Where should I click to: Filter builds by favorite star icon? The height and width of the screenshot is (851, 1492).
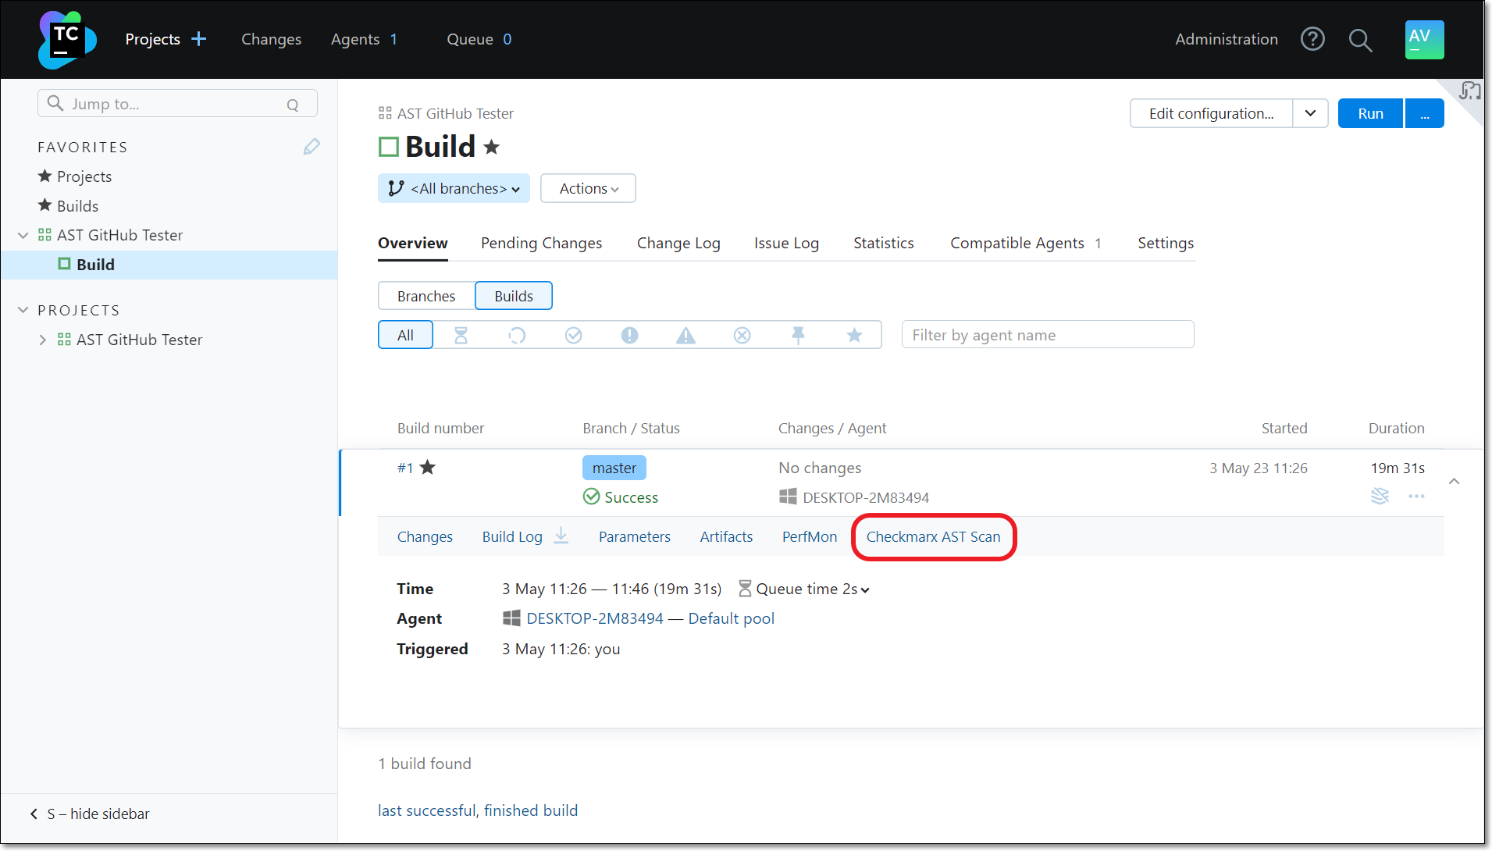coord(854,335)
